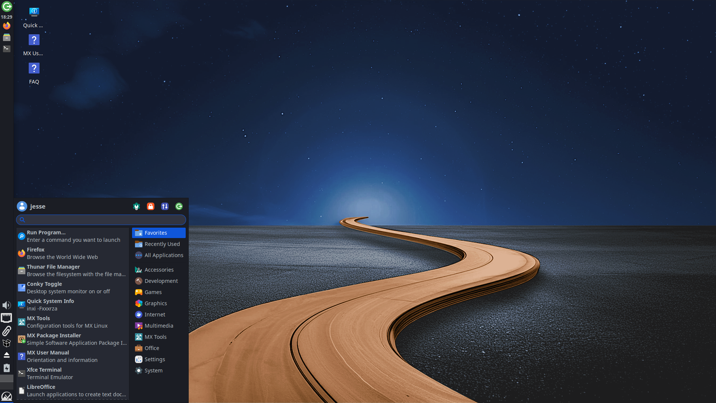
Task: Click the switch user icon in menu header
Action: click(x=165, y=206)
